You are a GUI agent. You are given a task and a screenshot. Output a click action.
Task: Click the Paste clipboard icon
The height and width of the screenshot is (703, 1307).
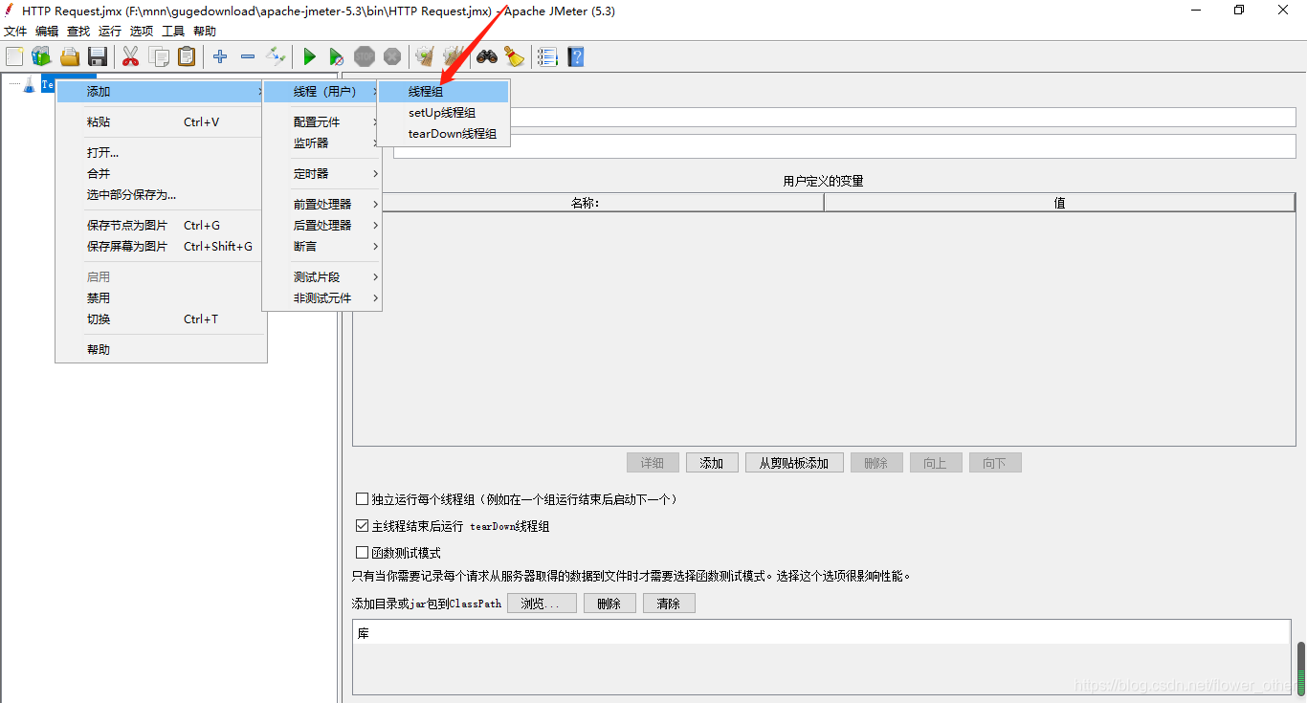(187, 56)
